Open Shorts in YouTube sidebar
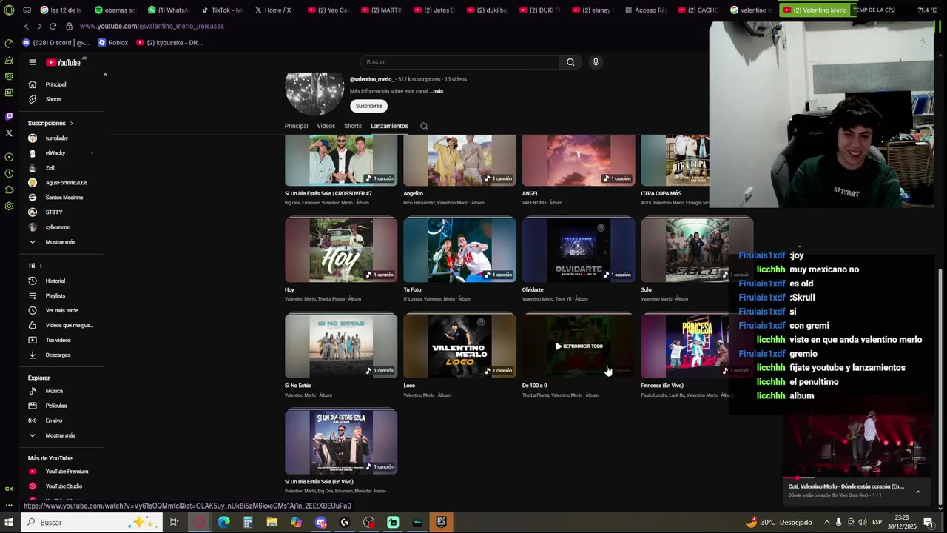The image size is (947, 533). 53,99
